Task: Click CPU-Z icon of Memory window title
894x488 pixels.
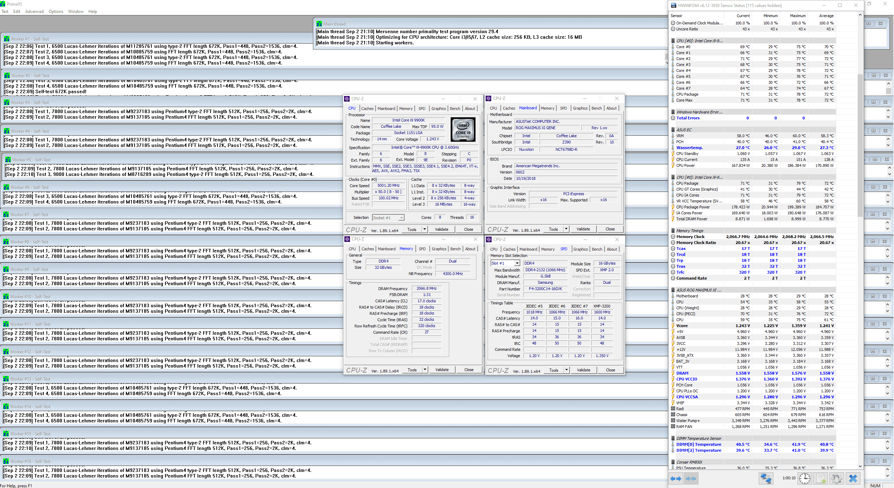Action: click(x=347, y=239)
